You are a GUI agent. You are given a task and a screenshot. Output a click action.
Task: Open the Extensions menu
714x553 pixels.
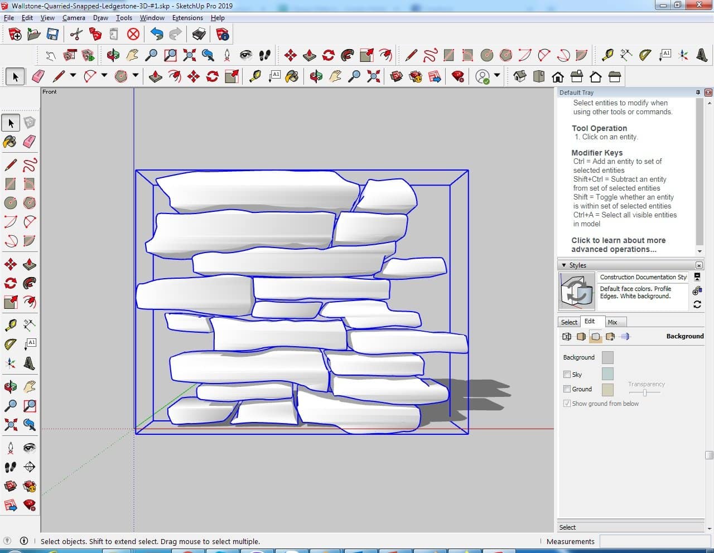[187, 18]
